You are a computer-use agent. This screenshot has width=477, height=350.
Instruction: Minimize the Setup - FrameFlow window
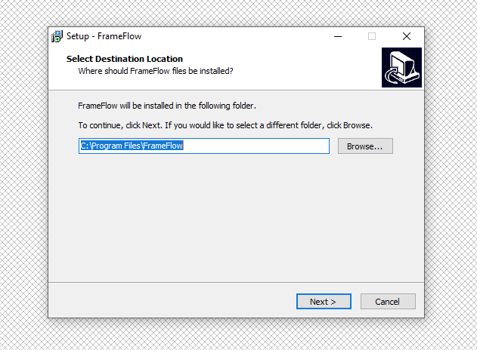tap(336, 36)
